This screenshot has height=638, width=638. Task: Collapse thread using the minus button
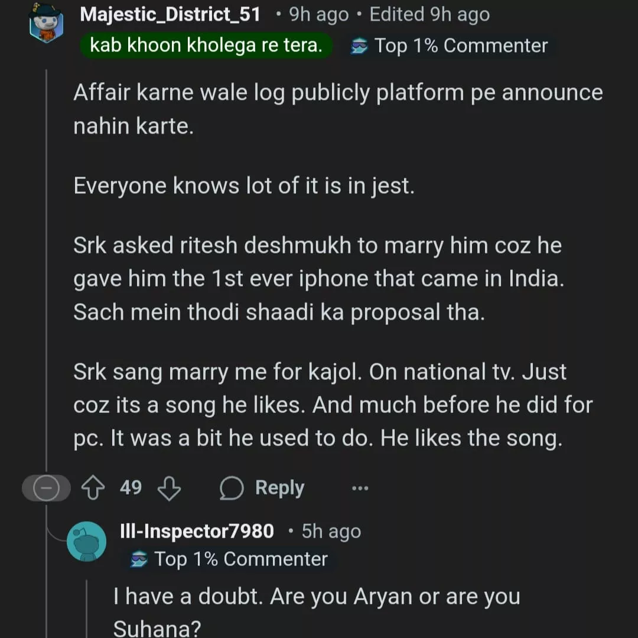(45, 489)
